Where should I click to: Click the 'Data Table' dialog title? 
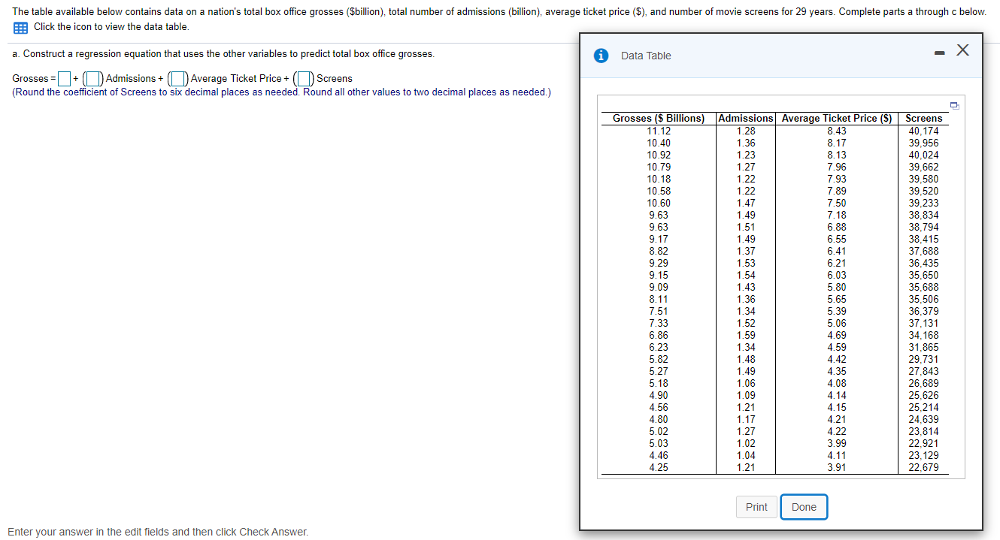(x=646, y=56)
